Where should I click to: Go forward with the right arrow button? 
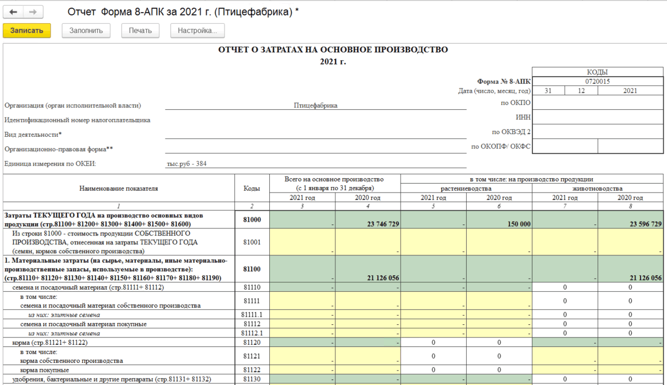click(x=33, y=12)
